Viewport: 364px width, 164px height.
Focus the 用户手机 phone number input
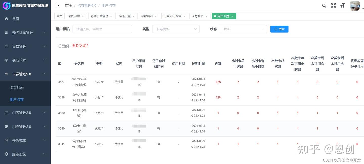click(x=102, y=29)
